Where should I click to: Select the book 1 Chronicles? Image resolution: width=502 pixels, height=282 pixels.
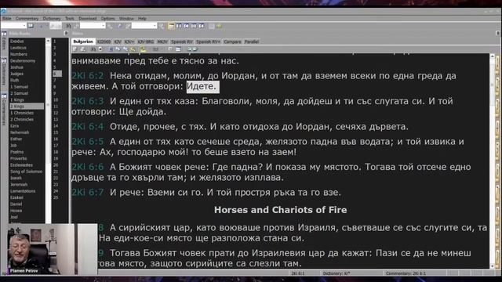[22, 113]
